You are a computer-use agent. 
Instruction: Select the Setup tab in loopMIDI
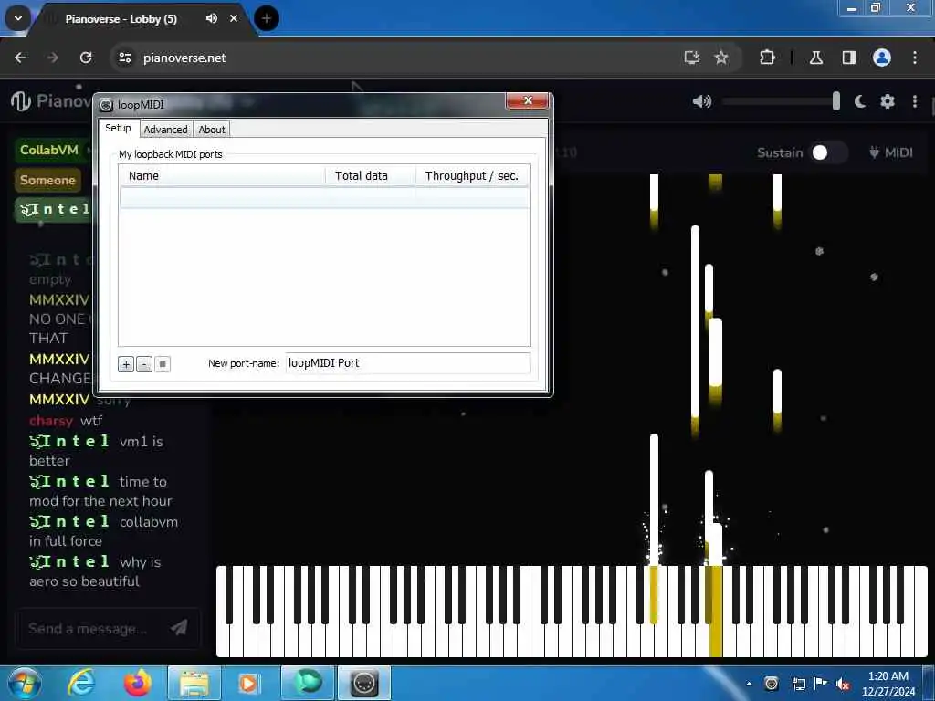118,128
